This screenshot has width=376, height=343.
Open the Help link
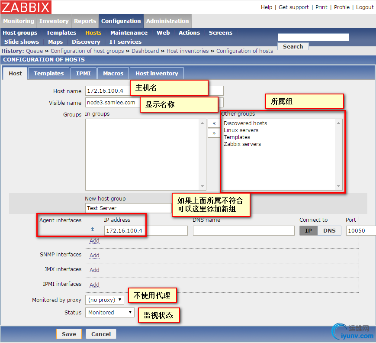(267, 7)
